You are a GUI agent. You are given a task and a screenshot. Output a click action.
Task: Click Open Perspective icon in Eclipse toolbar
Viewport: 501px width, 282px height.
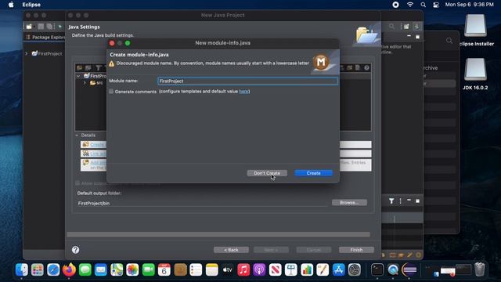pos(406,27)
